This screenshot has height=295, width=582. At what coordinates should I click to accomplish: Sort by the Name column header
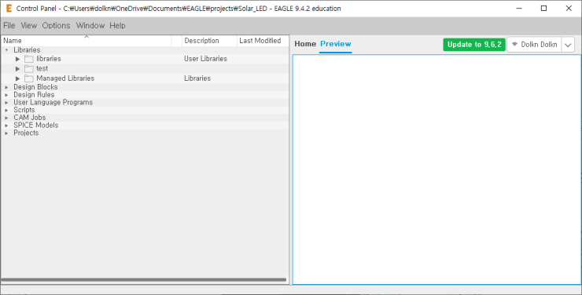pos(87,41)
